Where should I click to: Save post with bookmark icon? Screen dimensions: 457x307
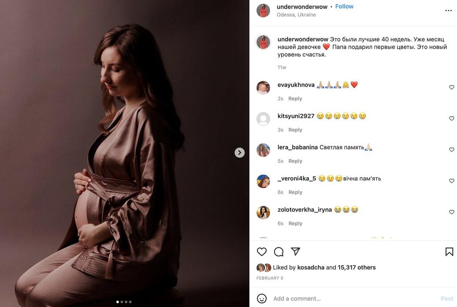coord(449,252)
